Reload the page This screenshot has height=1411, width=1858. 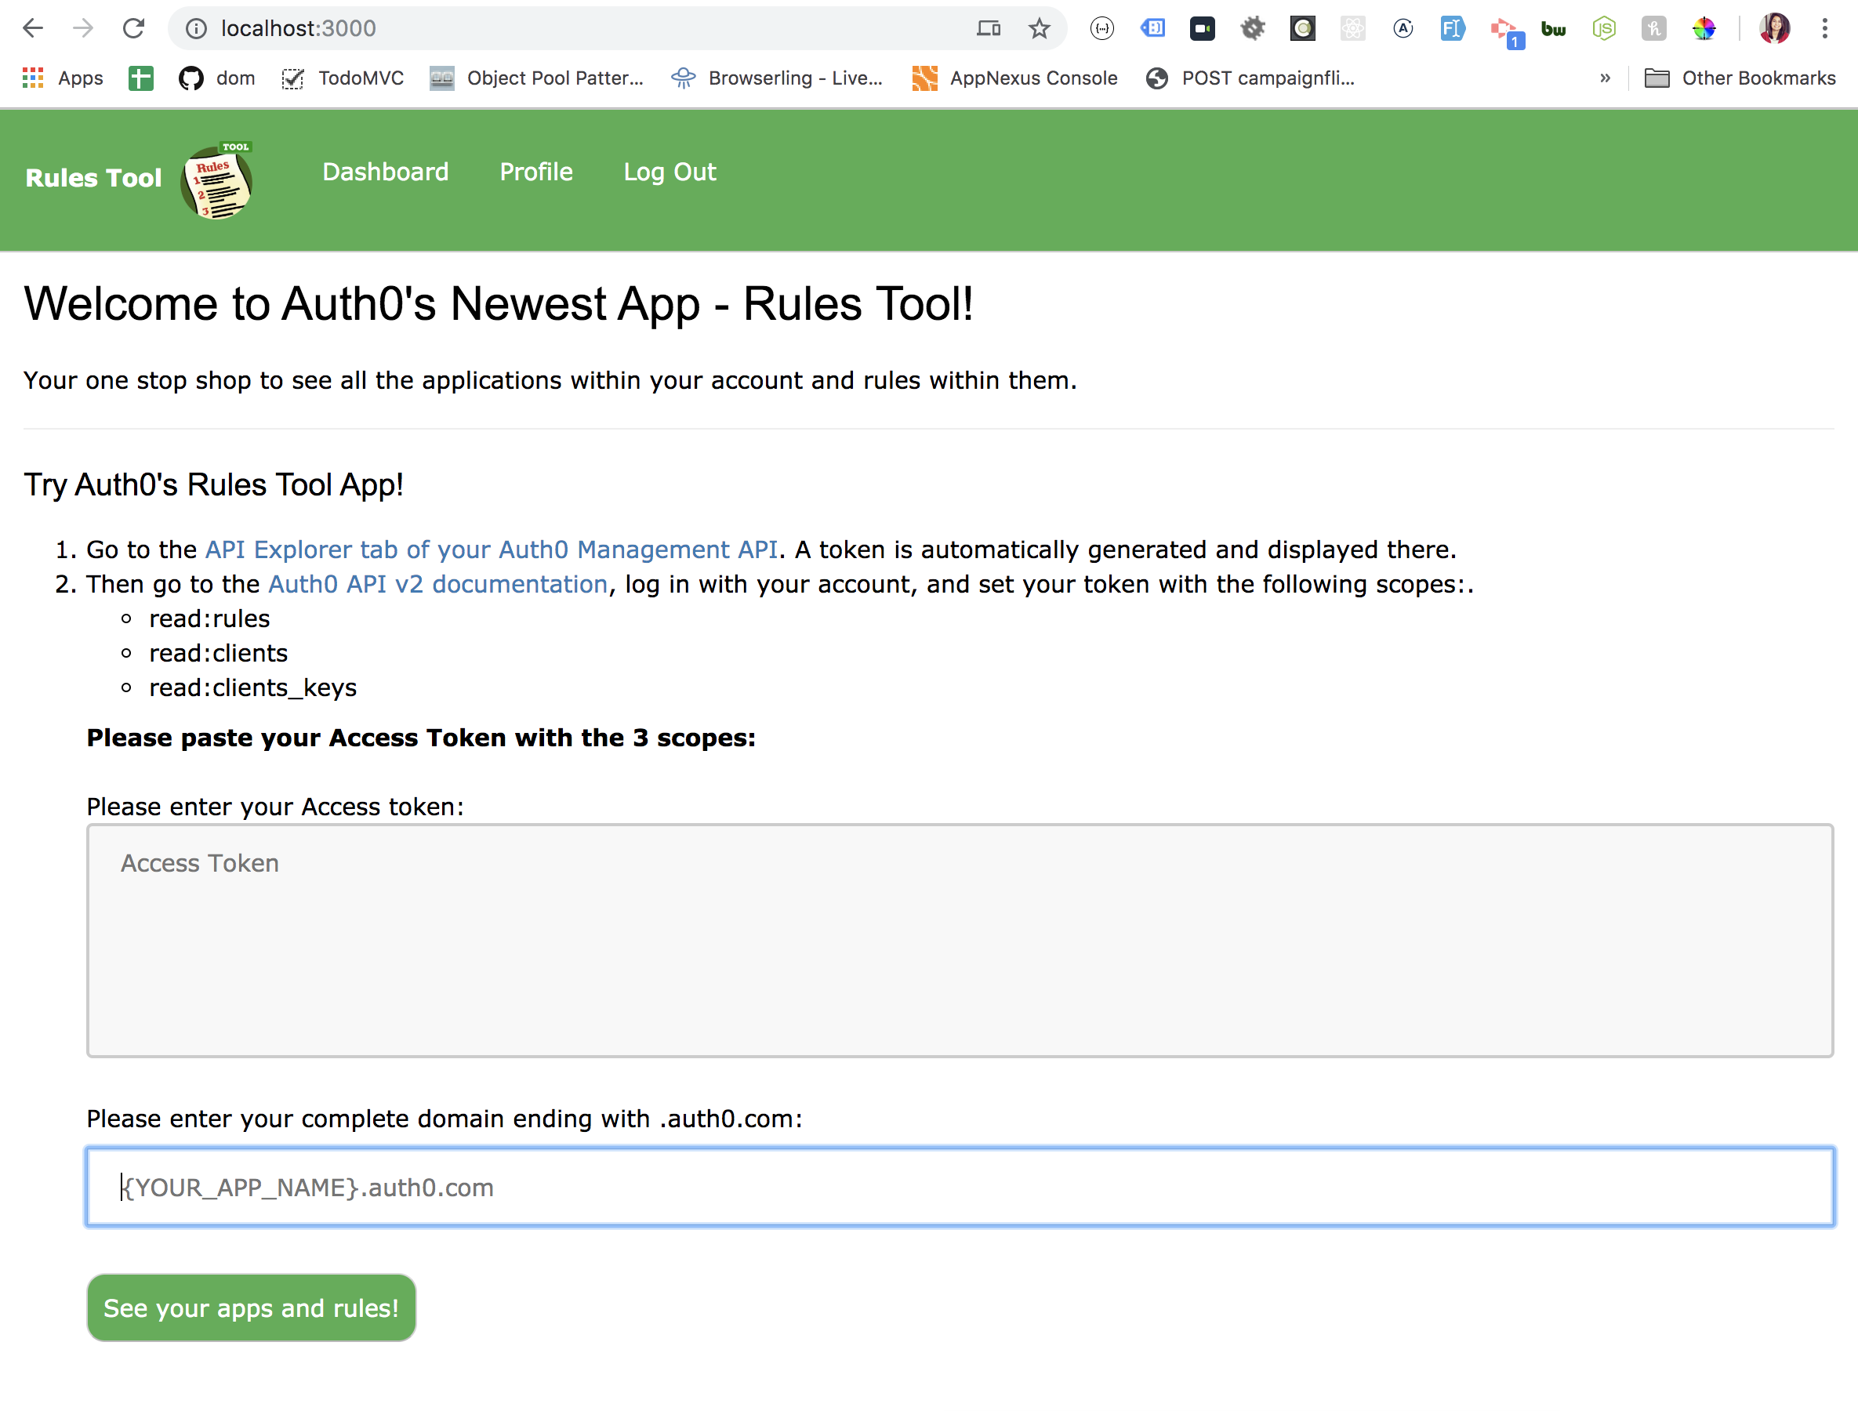[x=133, y=28]
